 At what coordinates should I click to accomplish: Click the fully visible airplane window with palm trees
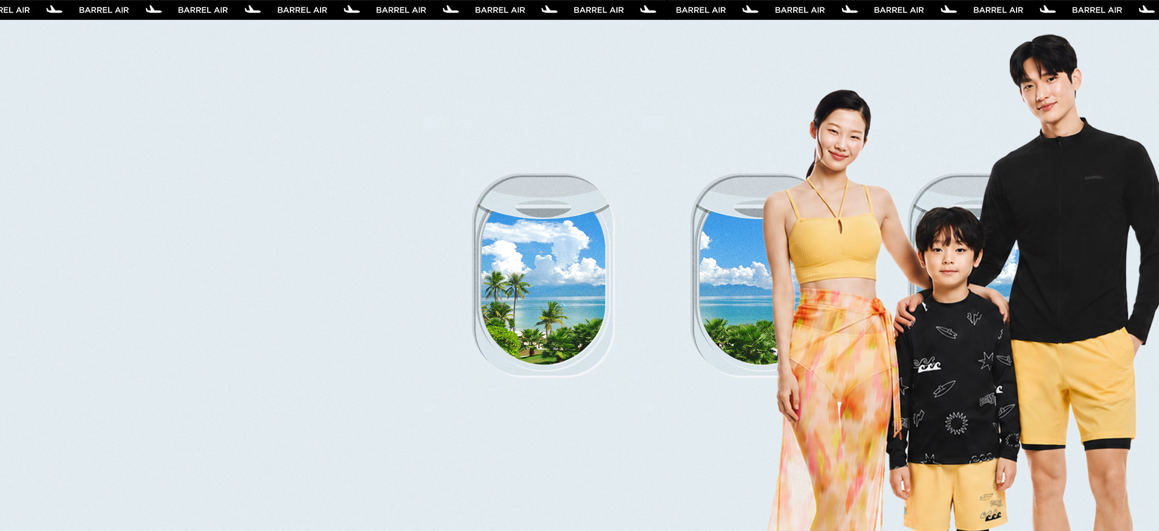pos(543,276)
